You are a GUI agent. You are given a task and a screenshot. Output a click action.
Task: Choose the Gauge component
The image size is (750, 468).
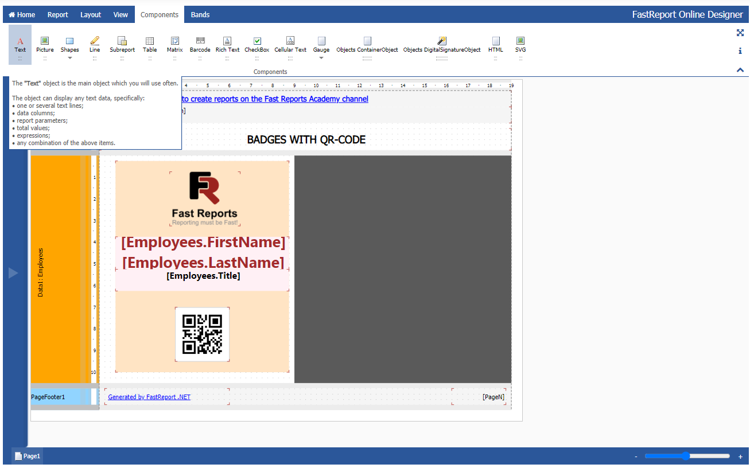[321, 45]
